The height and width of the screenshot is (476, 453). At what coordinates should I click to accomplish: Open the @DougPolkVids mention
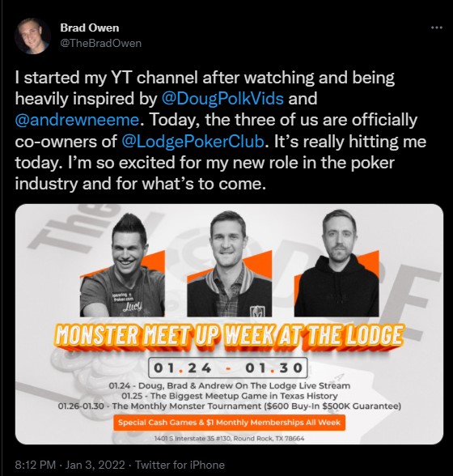pyautogui.click(x=223, y=99)
